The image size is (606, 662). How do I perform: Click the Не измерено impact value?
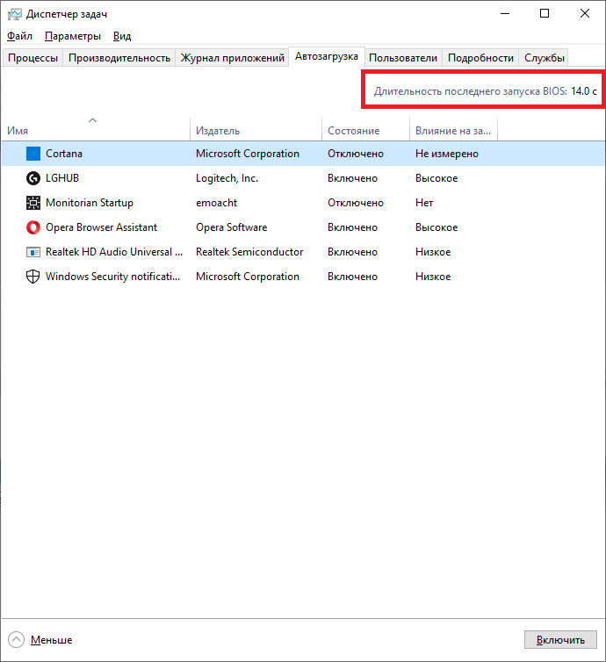point(447,154)
